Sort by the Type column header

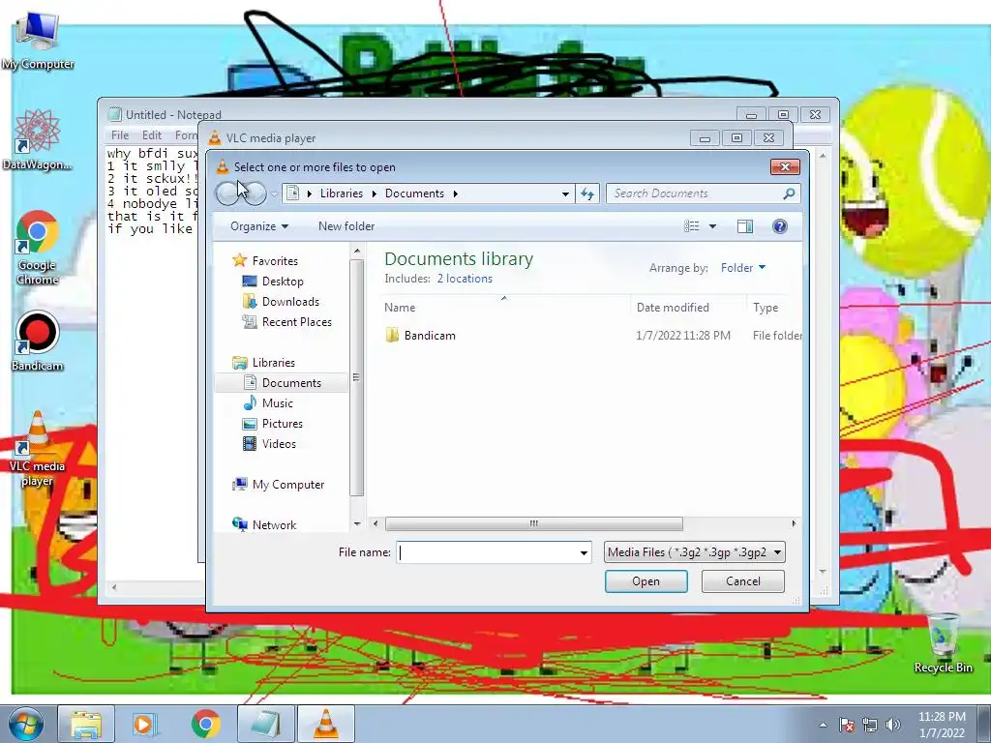point(774,308)
